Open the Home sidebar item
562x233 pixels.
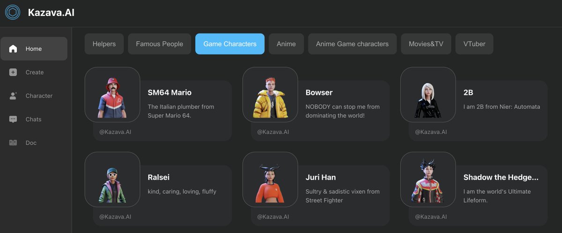pyautogui.click(x=34, y=49)
